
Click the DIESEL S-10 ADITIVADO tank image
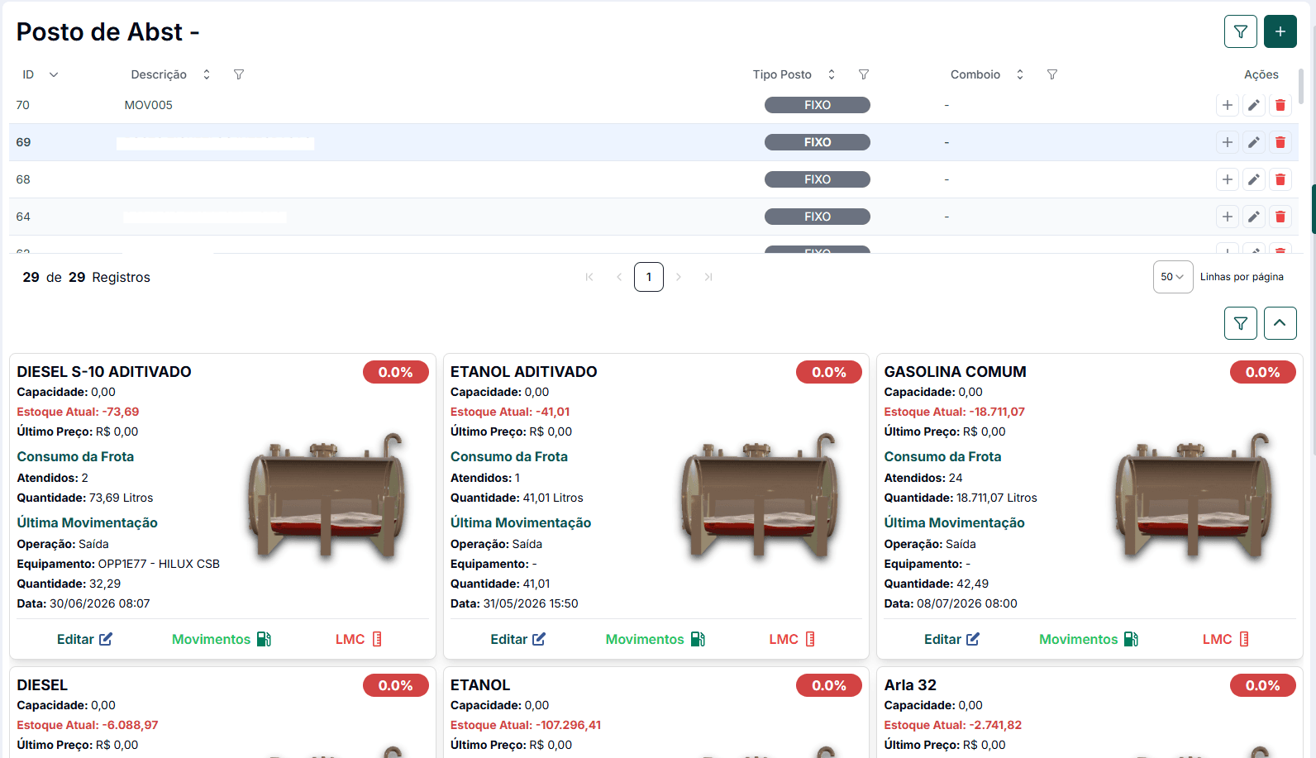point(328,497)
